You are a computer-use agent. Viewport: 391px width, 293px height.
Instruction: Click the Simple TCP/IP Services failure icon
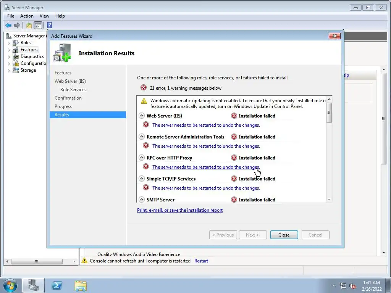pyautogui.click(x=234, y=179)
